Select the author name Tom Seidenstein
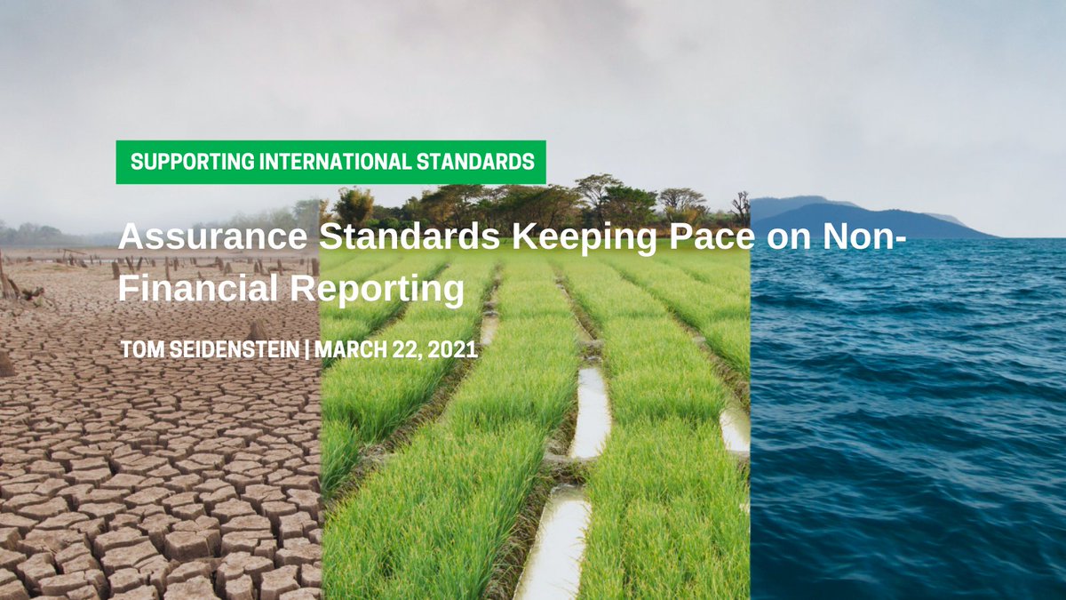1066x600 pixels. [211, 349]
